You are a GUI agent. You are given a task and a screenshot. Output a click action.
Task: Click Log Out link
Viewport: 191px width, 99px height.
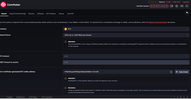pos(186,2)
